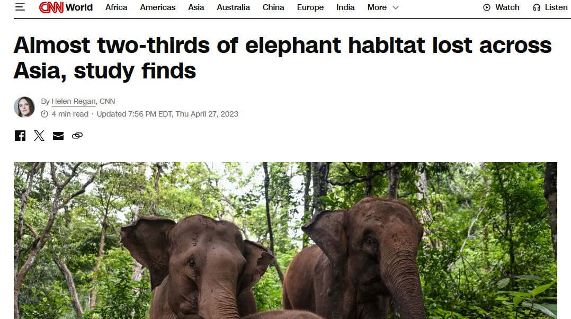The height and width of the screenshot is (319, 571).
Task: Open the elephants article image
Action: coord(285,241)
